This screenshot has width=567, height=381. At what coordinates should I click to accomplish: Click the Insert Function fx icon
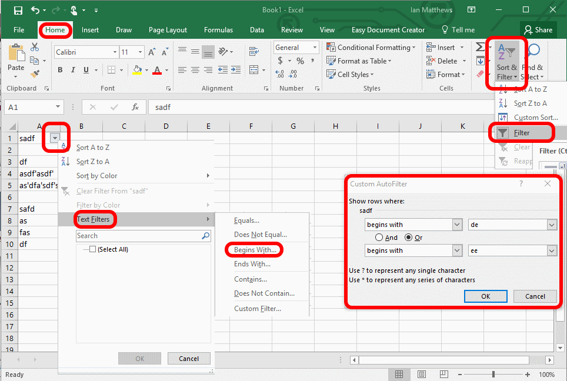135,107
